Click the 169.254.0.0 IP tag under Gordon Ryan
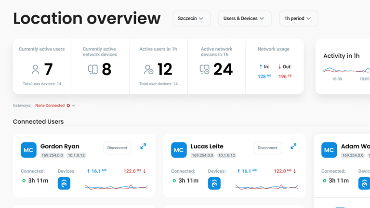 click(x=51, y=156)
